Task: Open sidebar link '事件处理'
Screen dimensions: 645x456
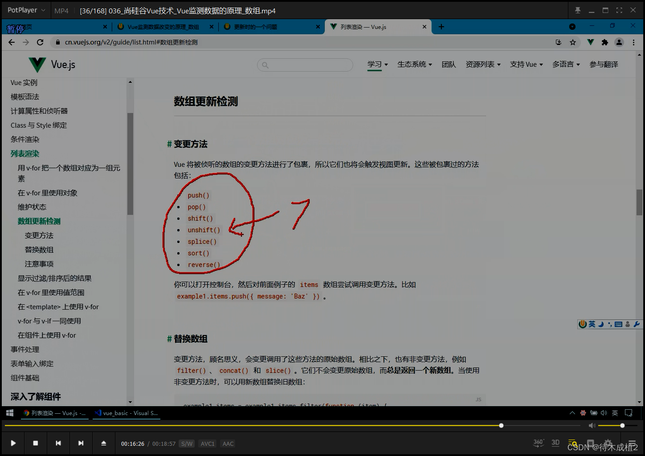Action: (25, 350)
